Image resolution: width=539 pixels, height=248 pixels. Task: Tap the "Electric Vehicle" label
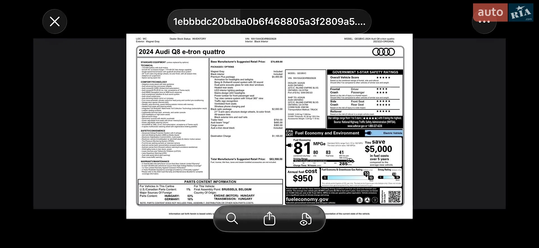coord(393,133)
